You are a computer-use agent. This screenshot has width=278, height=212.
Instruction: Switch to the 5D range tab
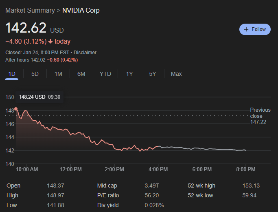[35, 74]
